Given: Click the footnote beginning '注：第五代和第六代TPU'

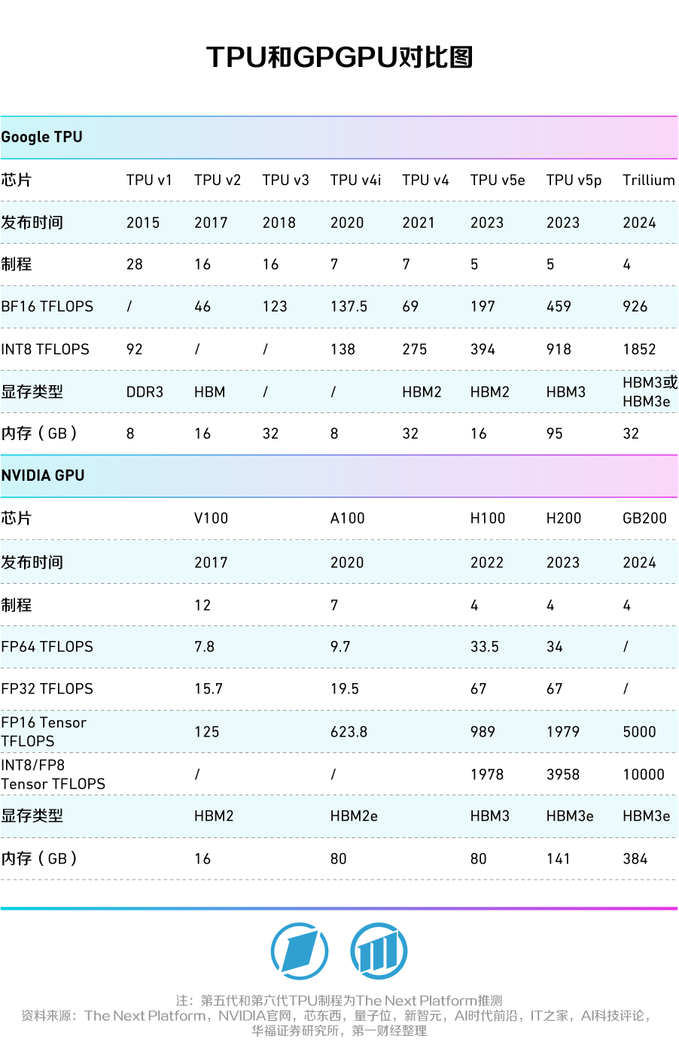Looking at the screenshot, I should [x=339, y=1001].
